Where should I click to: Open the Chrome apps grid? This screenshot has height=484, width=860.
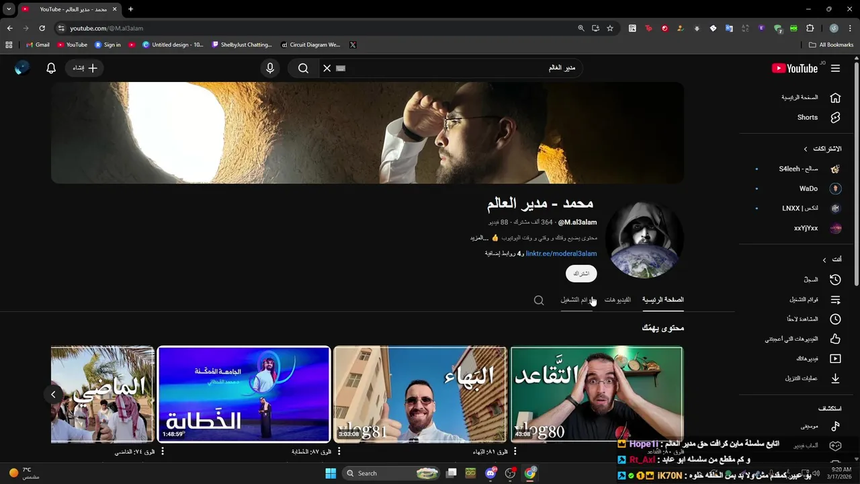click(9, 45)
